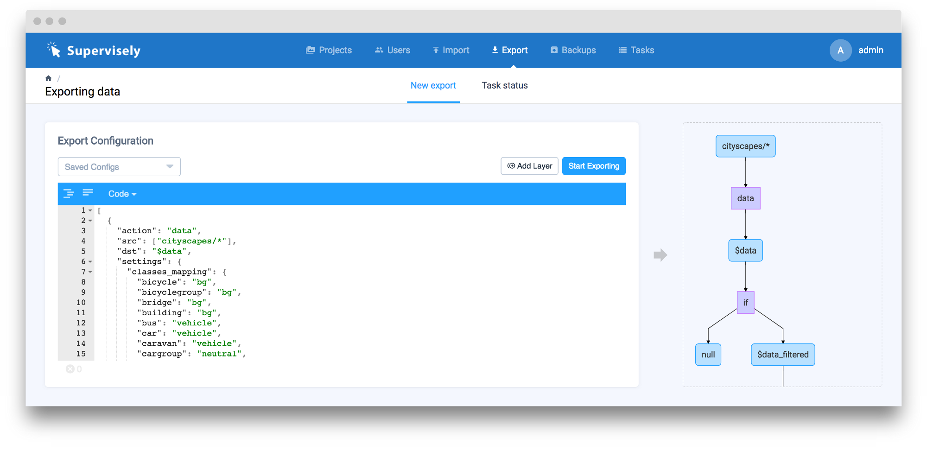This screenshot has height=451, width=927.
Task: Click the Add Layer plus-circle icon
Action: point(511,166)
